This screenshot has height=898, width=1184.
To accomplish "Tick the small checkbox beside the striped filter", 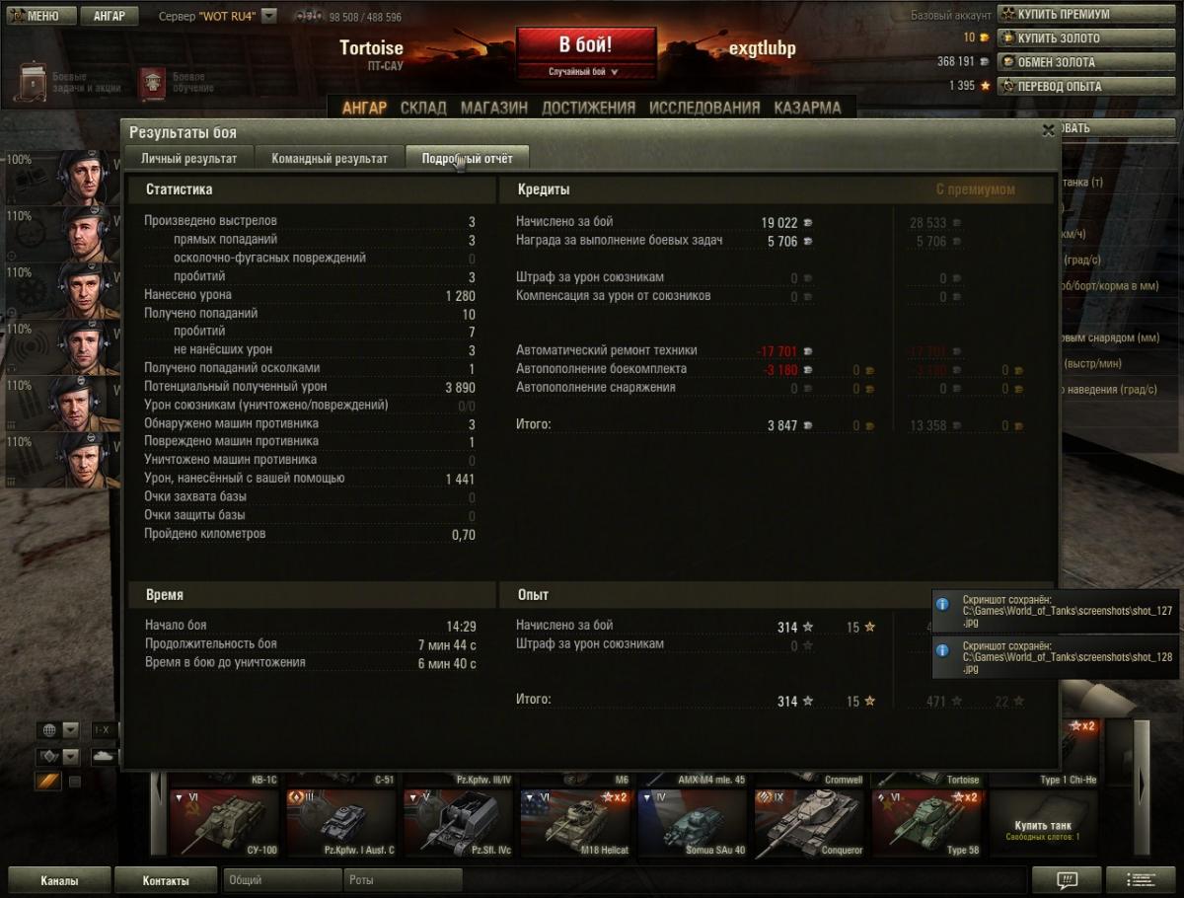I will 74,782.
